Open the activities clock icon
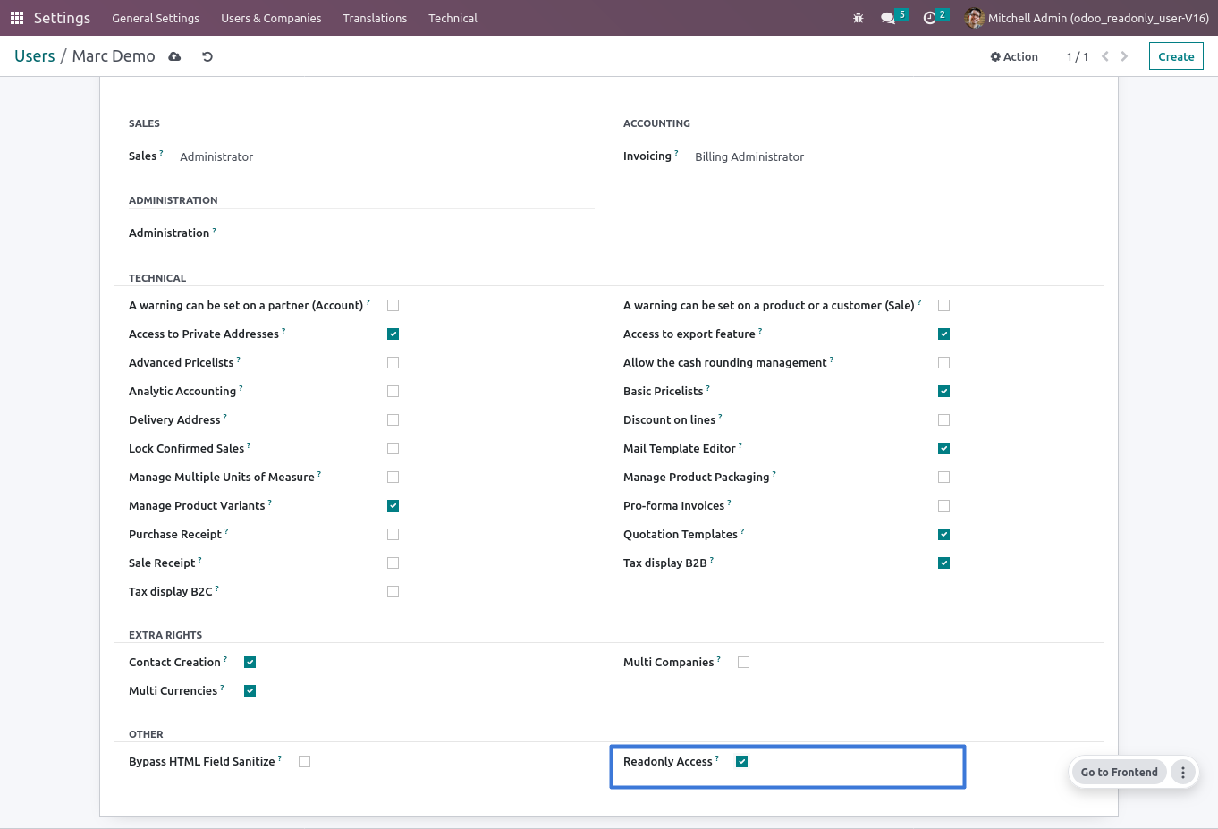Viewport: 1218px width, 829px height. coord(930,18)
